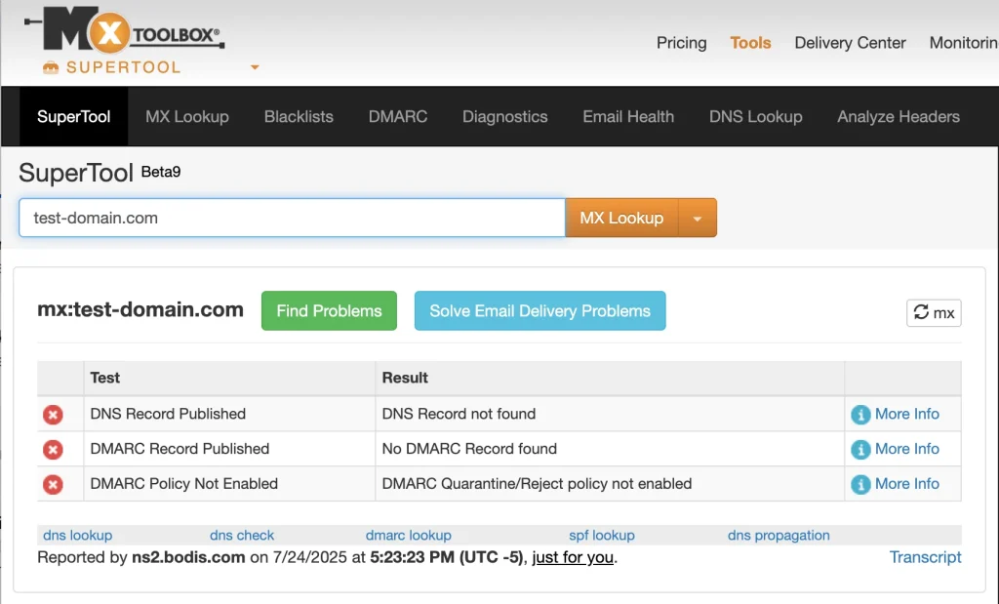Open More Info for DNS Record Published
The width and height of the screenshot is (999, 604).
tap(907, 414)
